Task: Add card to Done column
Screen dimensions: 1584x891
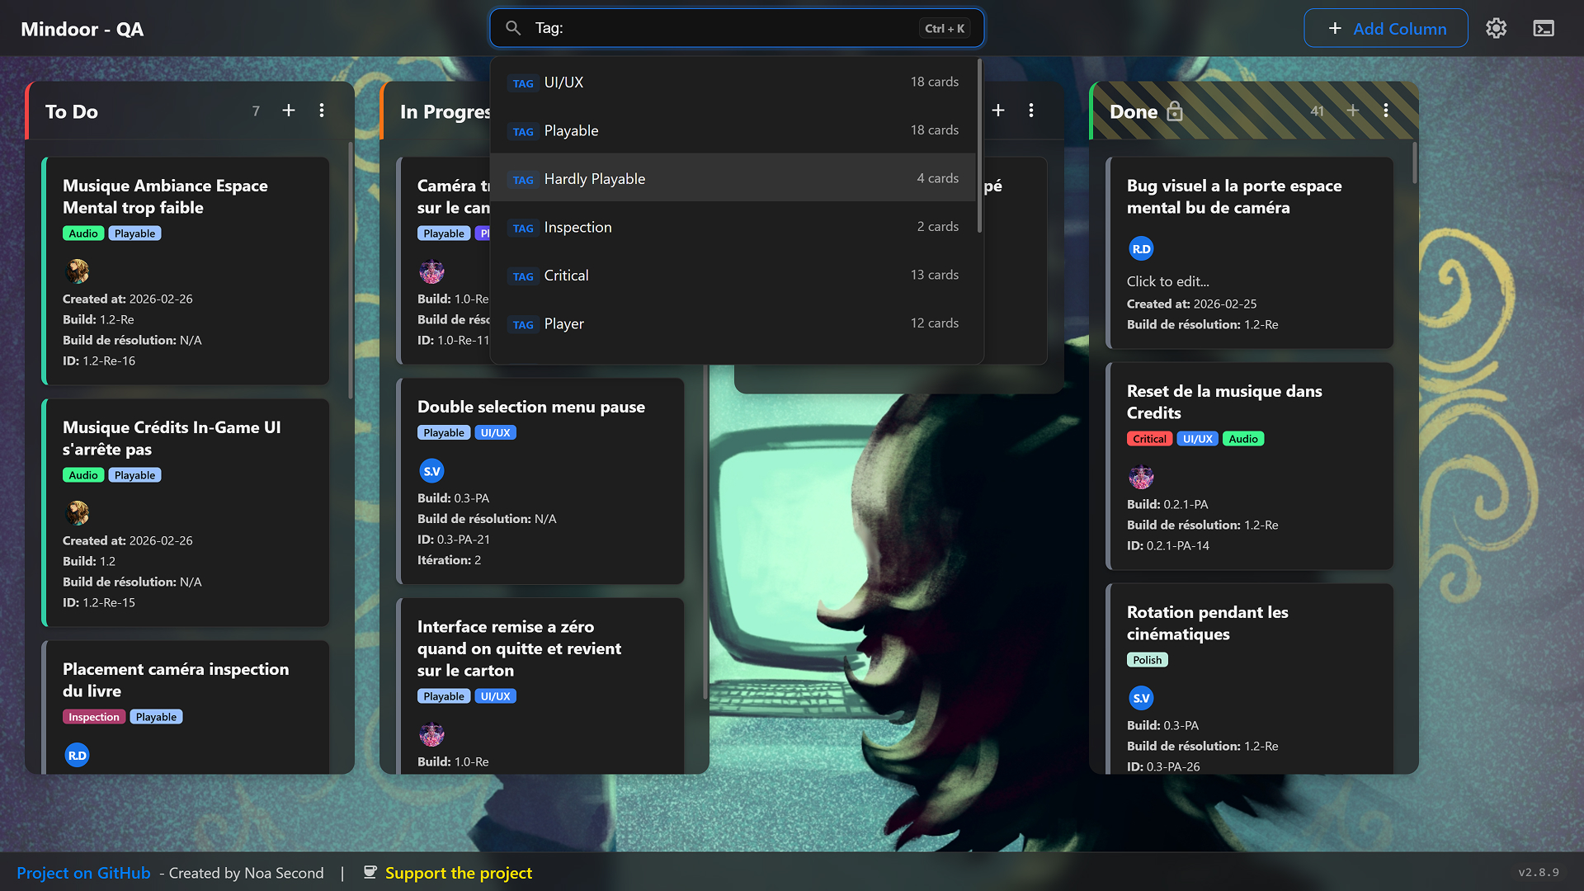Action: click(1353, 111)
